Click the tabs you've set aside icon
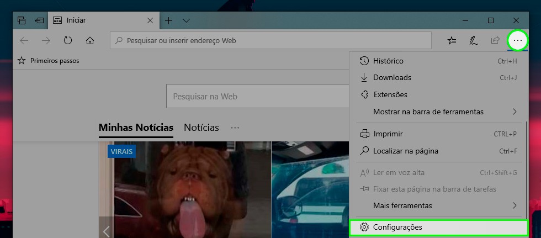Viewport: 541px width, 238px height. [x=22, y=20]
